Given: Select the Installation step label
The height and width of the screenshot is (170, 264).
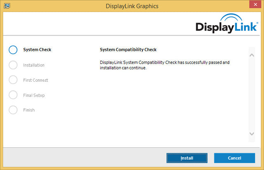Looking at the screenshot, I should pyautogui.click(x=34, y=65).
